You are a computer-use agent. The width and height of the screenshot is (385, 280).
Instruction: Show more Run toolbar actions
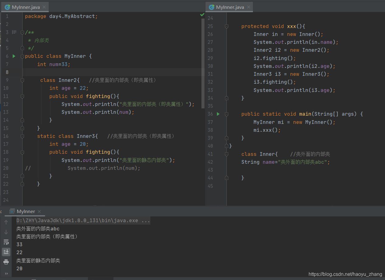coord(6,273)
